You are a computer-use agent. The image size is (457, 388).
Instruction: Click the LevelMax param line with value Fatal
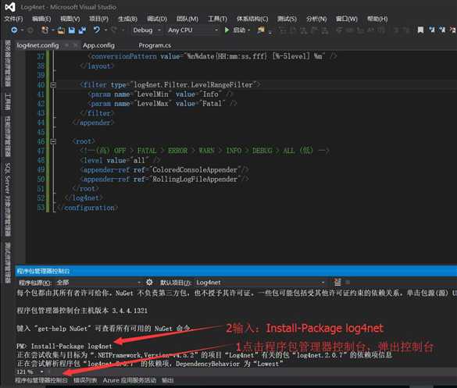click(x=162, y=103)
